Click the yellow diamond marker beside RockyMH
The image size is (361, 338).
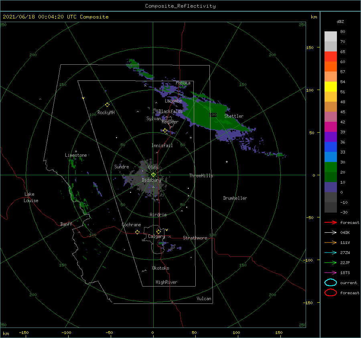click(107, 105)
